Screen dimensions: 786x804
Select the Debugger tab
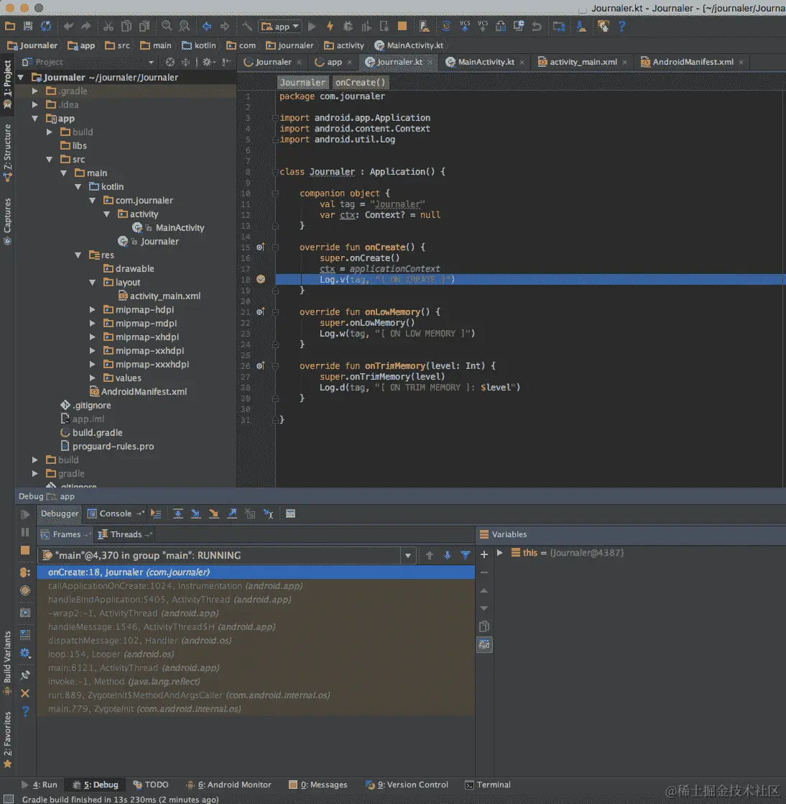click(x=60, y=513)
